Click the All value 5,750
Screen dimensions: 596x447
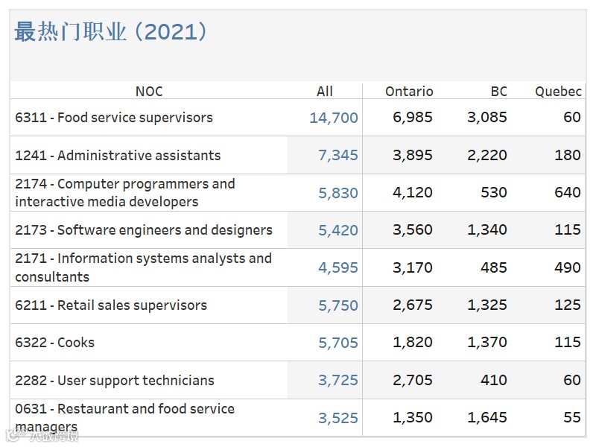(338, 305)
